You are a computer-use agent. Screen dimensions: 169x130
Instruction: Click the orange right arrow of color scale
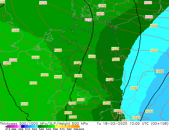pyautogui.click(x=79, y=127)
